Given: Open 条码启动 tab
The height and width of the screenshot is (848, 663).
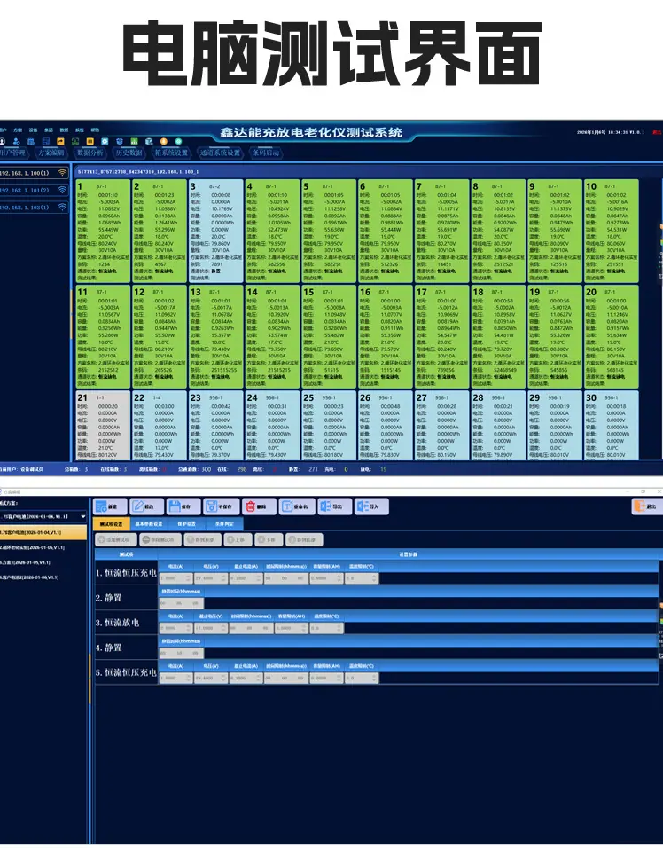Looking at the screenshot, I should pyautogui.click(x=267, y=153).
